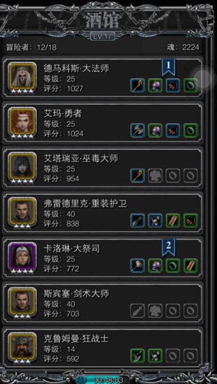Open 斯宾塞·剑术大师's empty weapon slot

point(138,311)
